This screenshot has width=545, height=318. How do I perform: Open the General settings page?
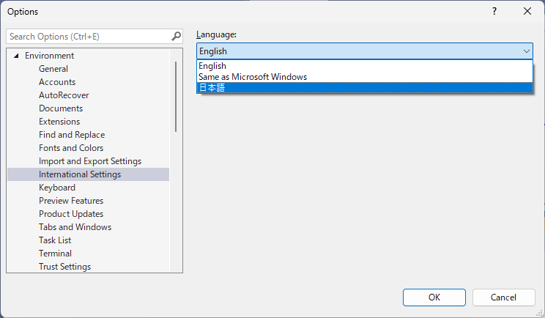click(53, 69)
